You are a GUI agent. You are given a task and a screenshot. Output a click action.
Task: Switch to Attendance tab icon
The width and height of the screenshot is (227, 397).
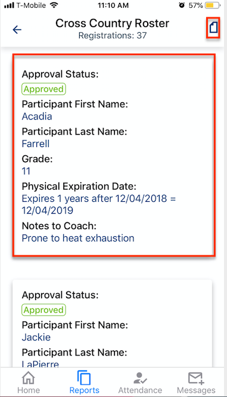(140, 378)
